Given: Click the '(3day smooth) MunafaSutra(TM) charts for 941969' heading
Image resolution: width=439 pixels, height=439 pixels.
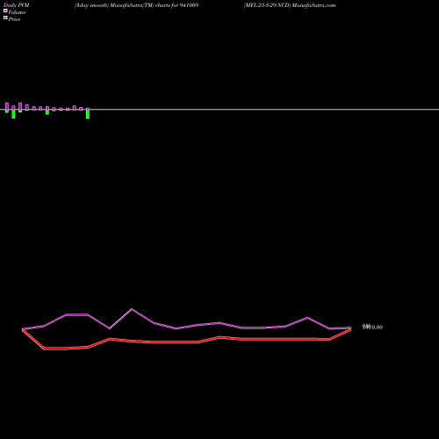Looking at the screenshot, I should click(136, 5).
